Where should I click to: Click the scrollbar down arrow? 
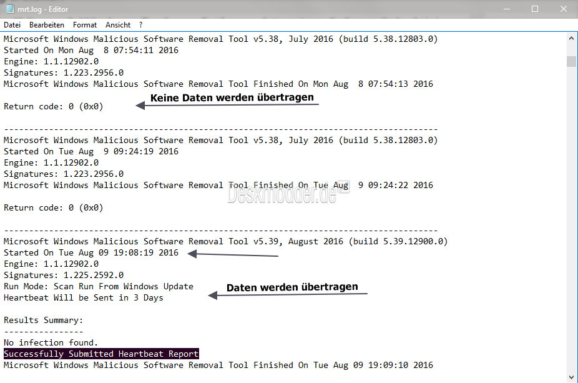click(x=571, y=377)
